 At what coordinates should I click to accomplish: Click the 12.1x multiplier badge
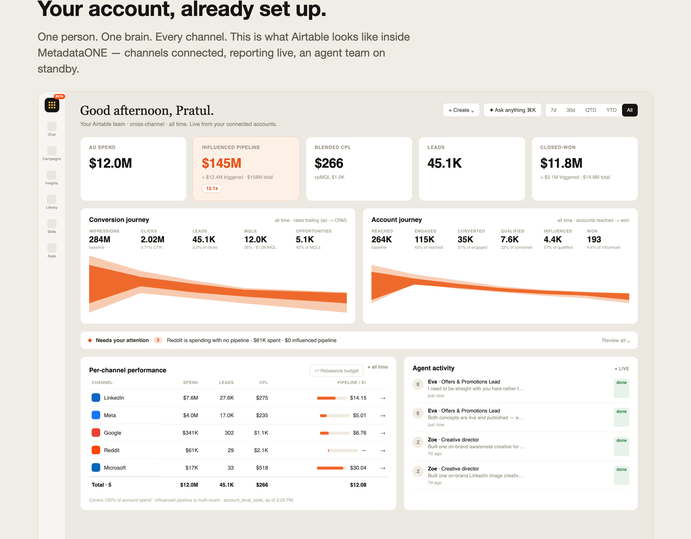point(212,188)
